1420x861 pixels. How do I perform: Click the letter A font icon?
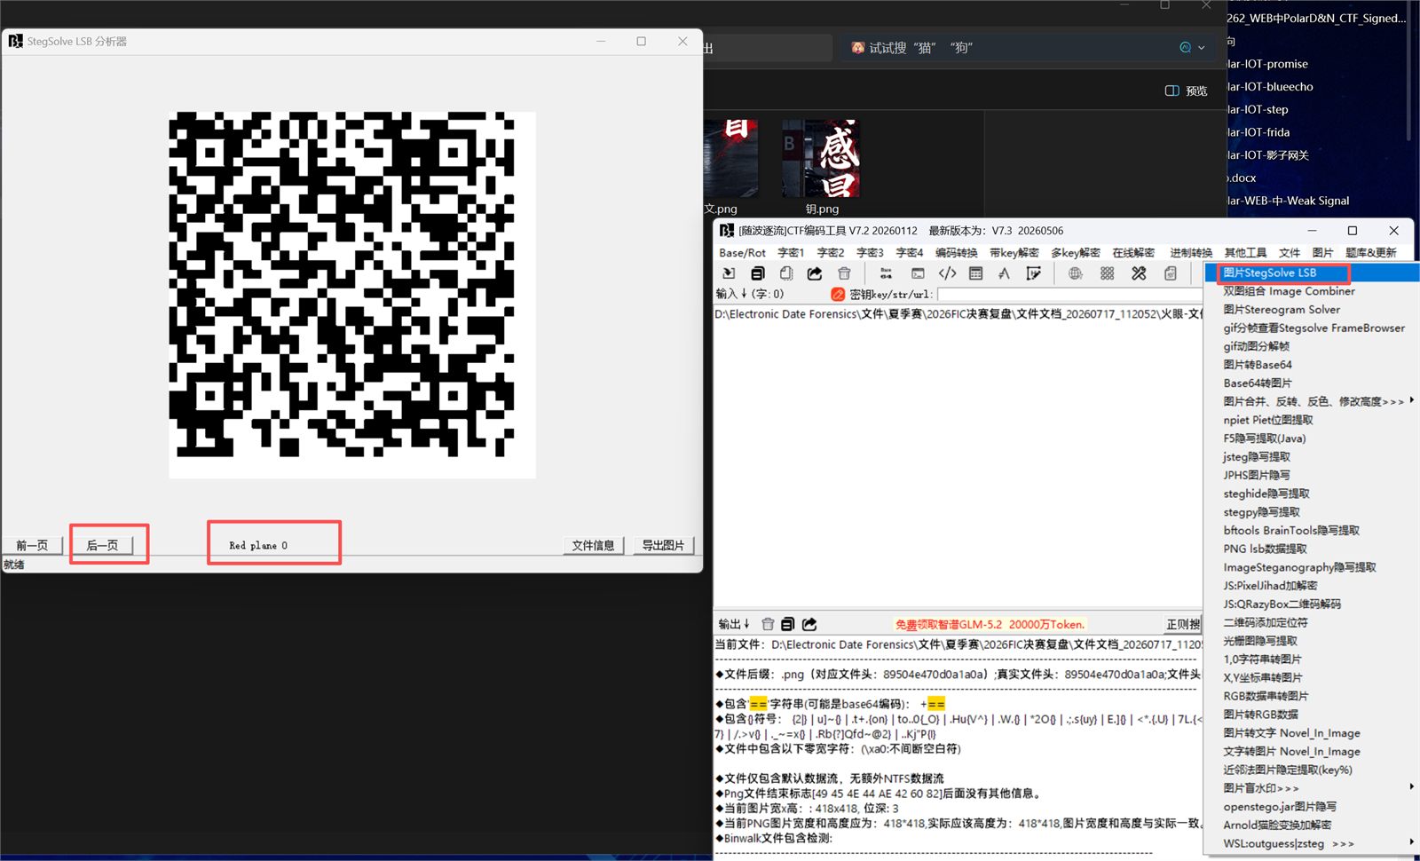coord(1004,273)
